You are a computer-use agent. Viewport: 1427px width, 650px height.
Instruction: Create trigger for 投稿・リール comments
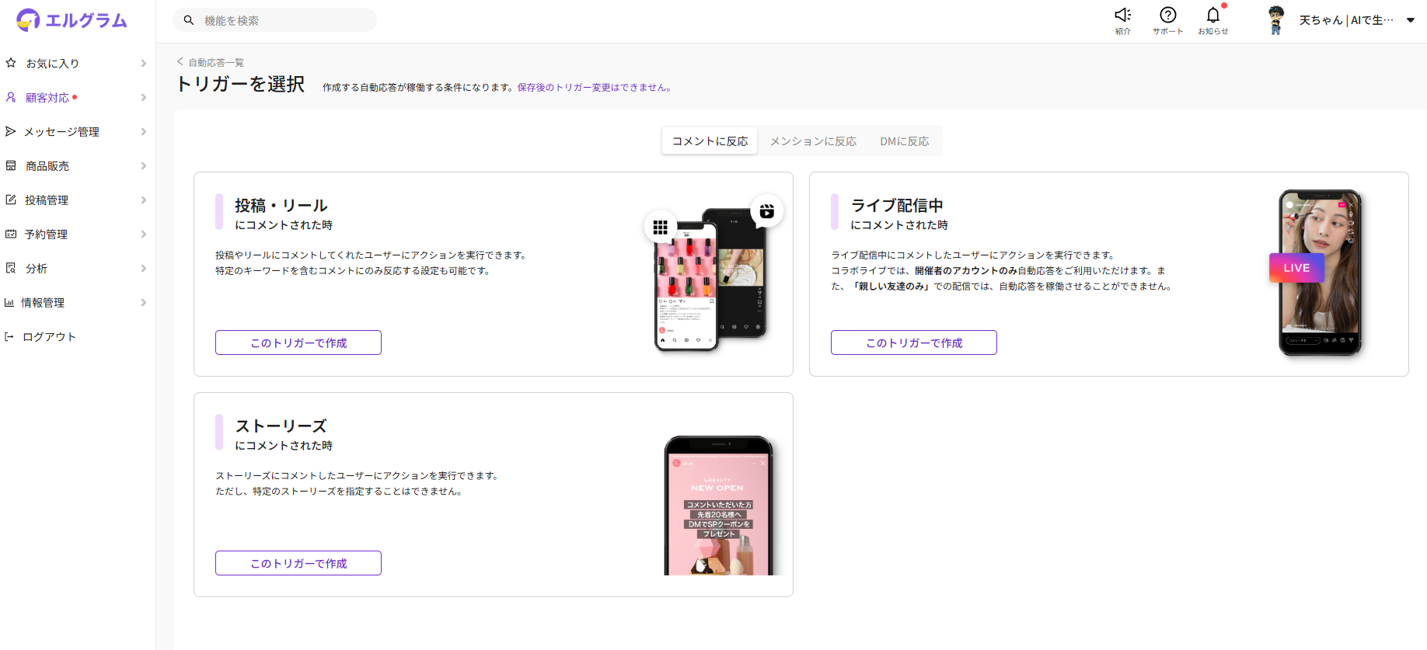tap(298, 342)
